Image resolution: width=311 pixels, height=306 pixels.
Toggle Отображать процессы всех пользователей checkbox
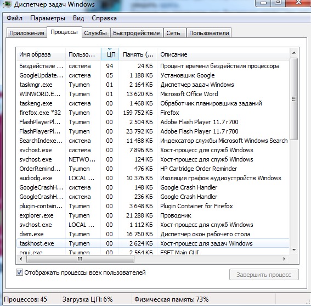(19, 272)
